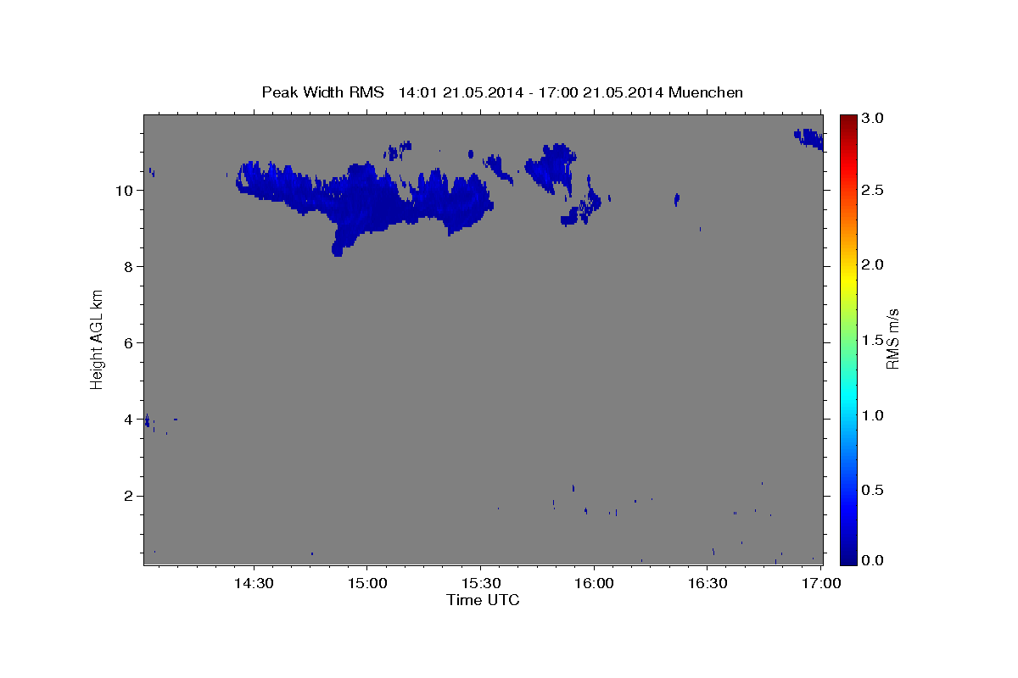Click the colorbar label '3.0'
The height and width of the screenshot is (678, 1018).
(x=873, y=119)
